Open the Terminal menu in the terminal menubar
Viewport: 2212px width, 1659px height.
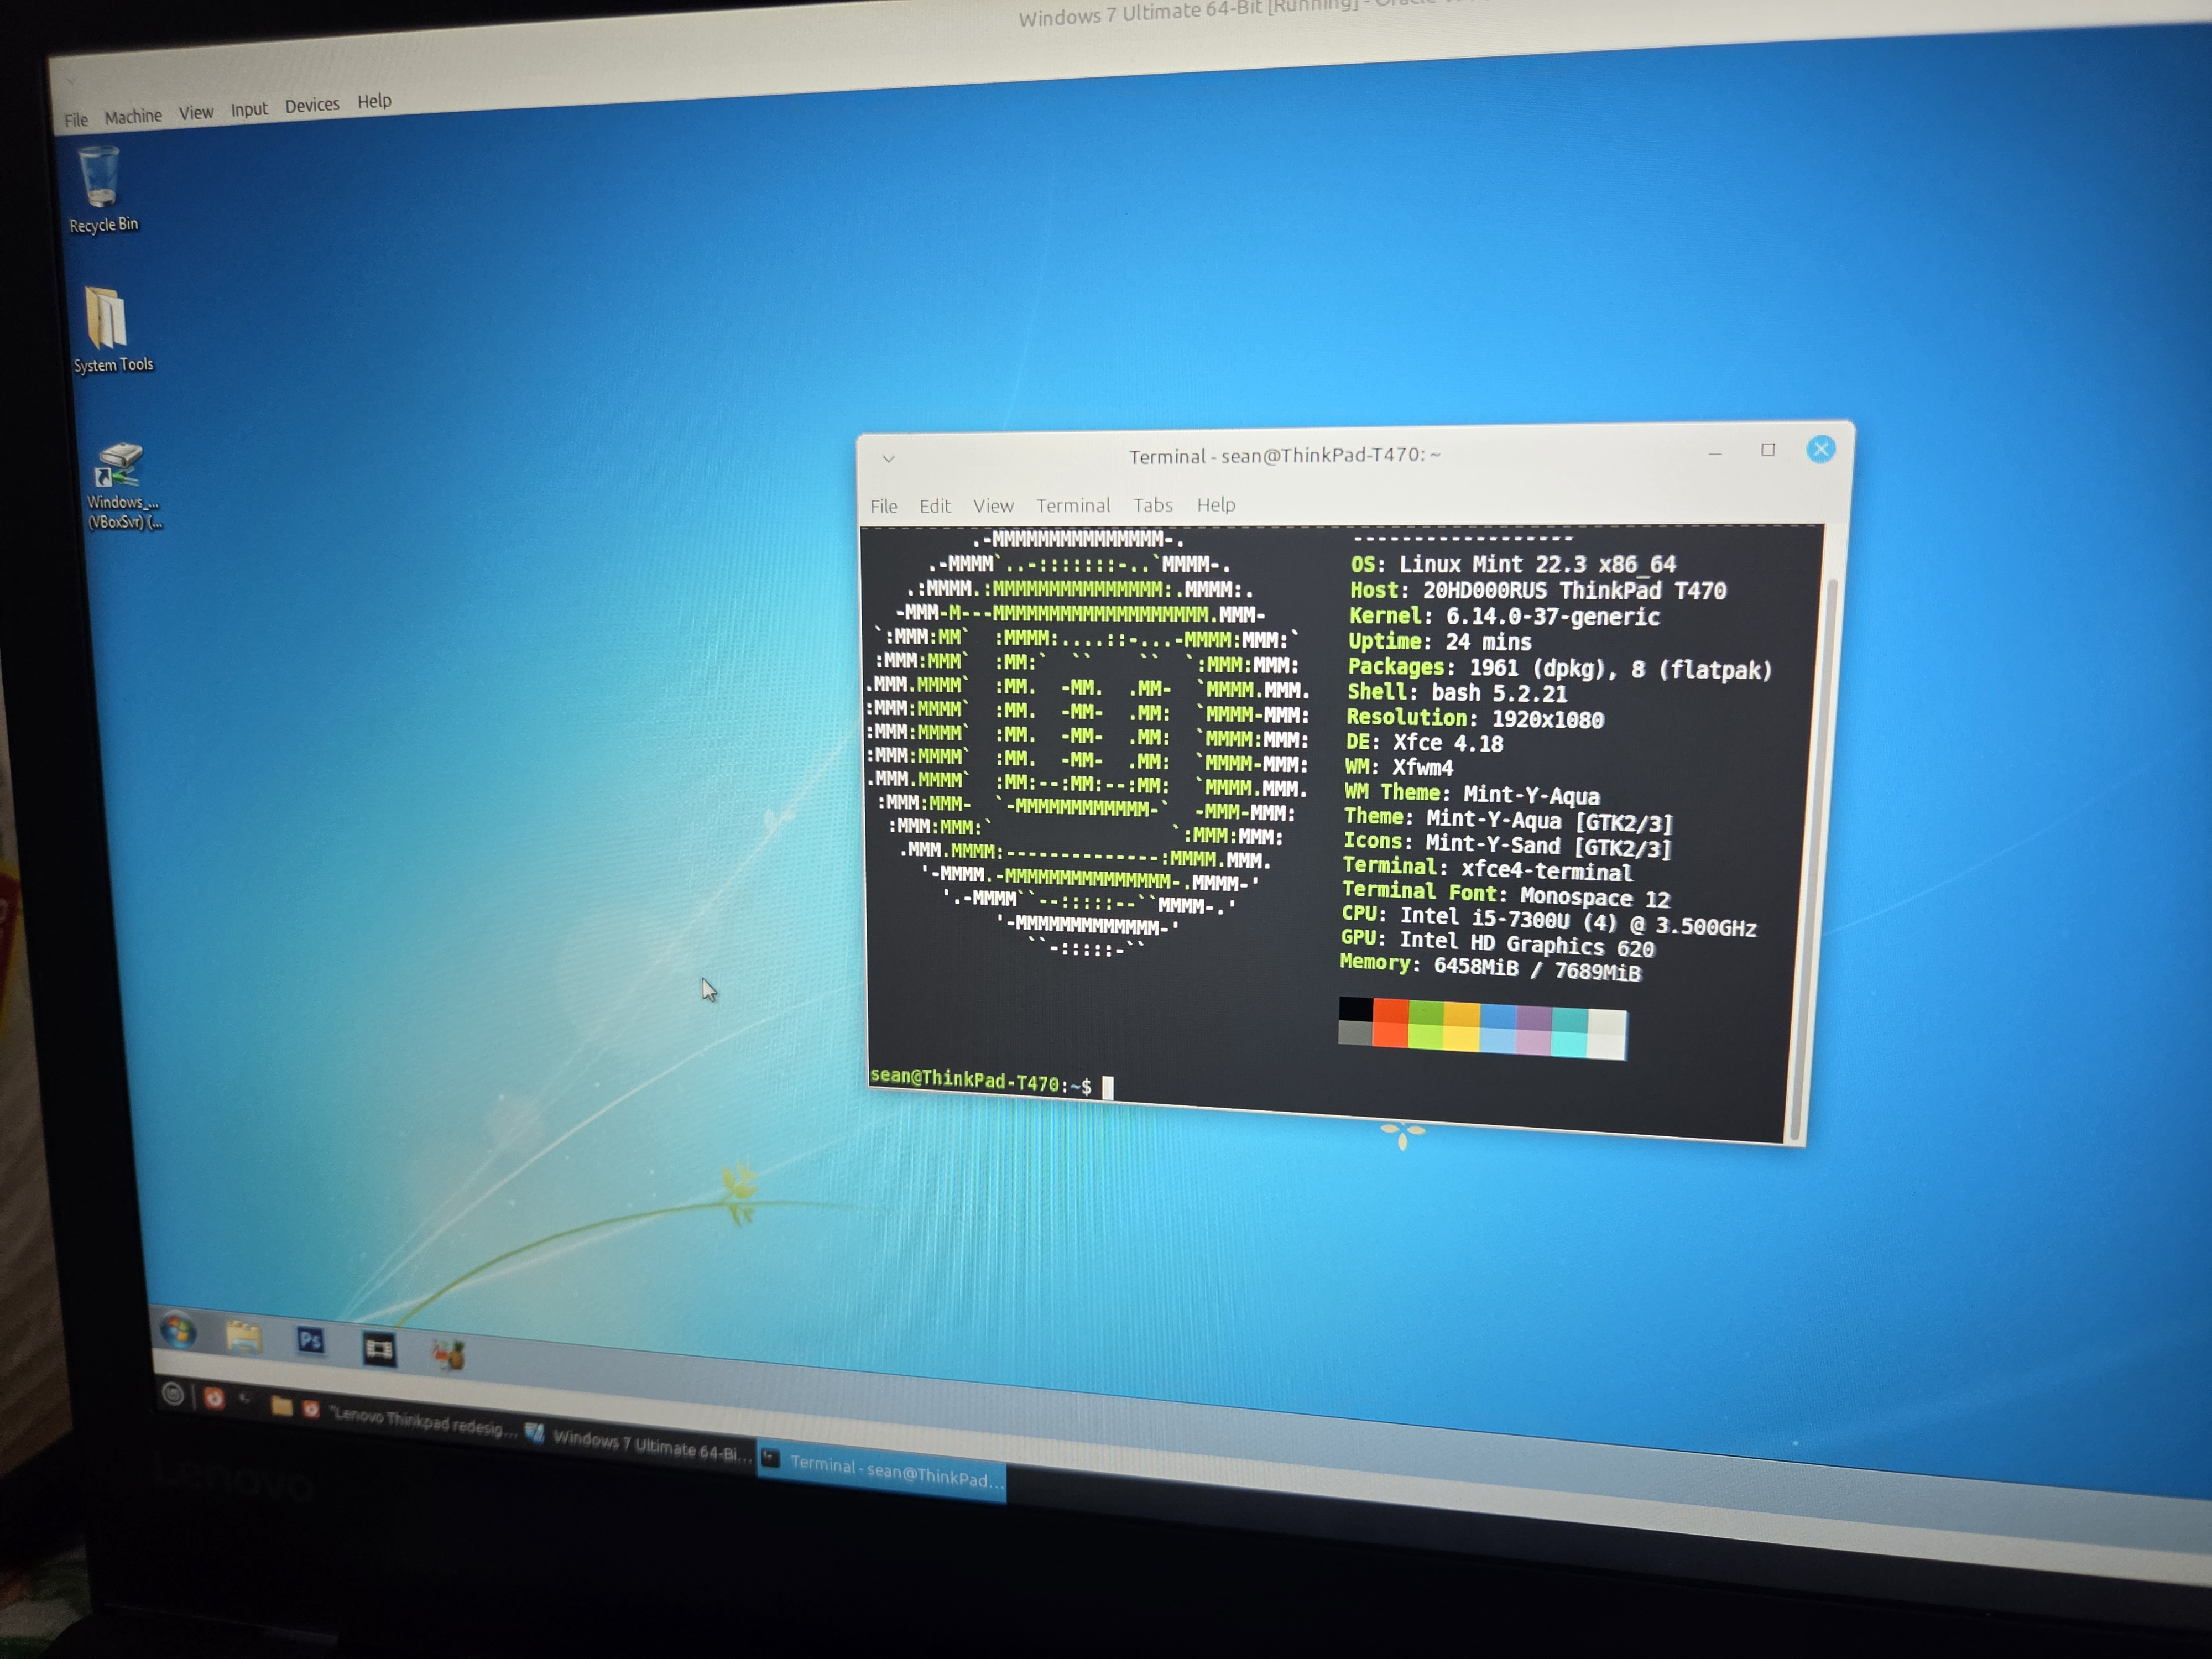pyautogui.click(x=1073, y=505)
